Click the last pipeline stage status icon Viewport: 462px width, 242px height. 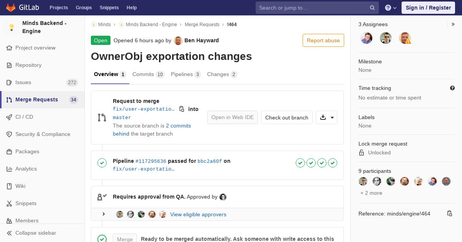point(333,163)
